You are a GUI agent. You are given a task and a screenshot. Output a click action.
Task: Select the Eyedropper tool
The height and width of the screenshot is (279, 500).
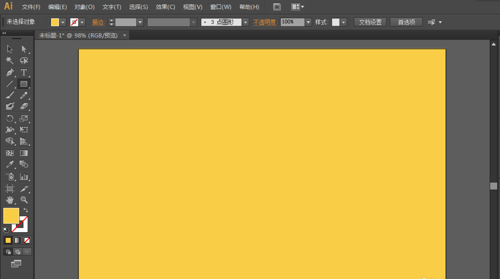click(9, 164)
